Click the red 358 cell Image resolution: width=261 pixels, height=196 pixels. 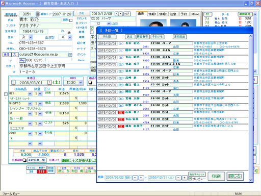click(x=41, y=171)
